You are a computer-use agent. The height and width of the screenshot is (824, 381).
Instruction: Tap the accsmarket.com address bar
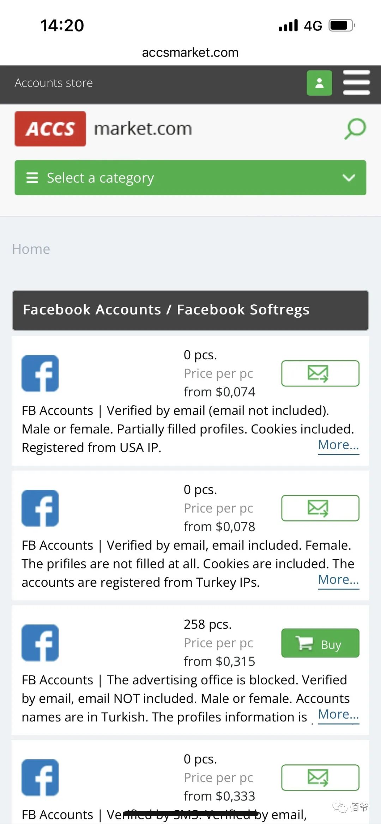tap(190, 53)
